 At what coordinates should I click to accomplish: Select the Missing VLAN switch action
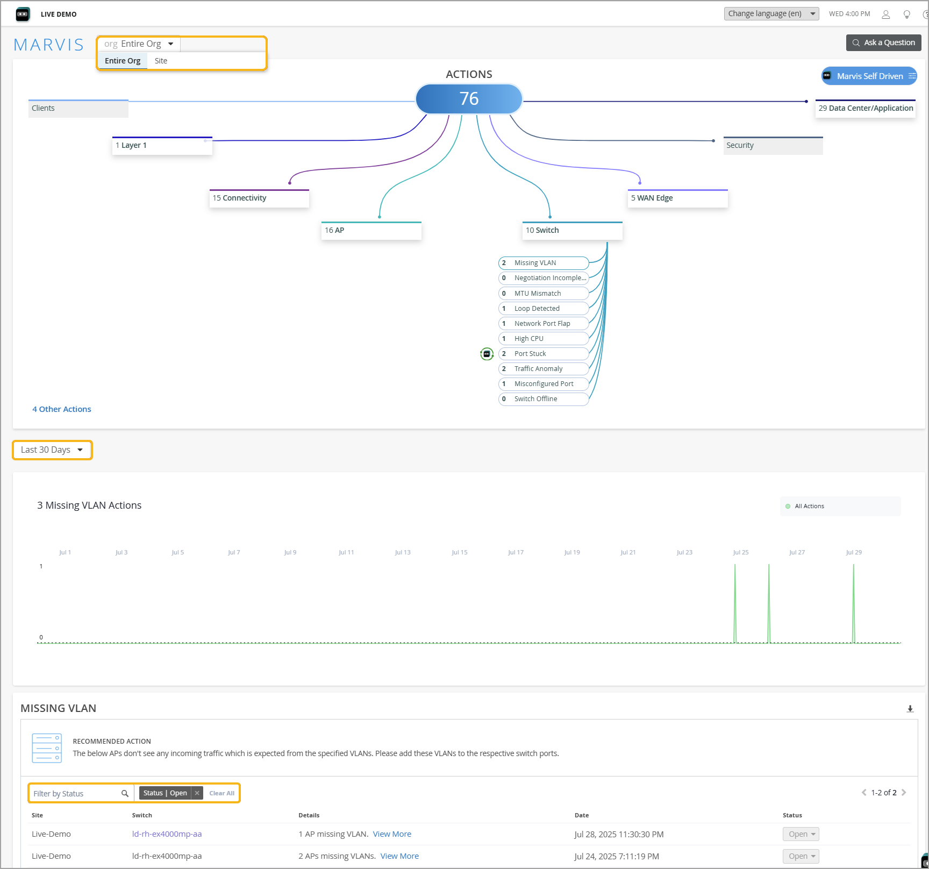(544, 263)
